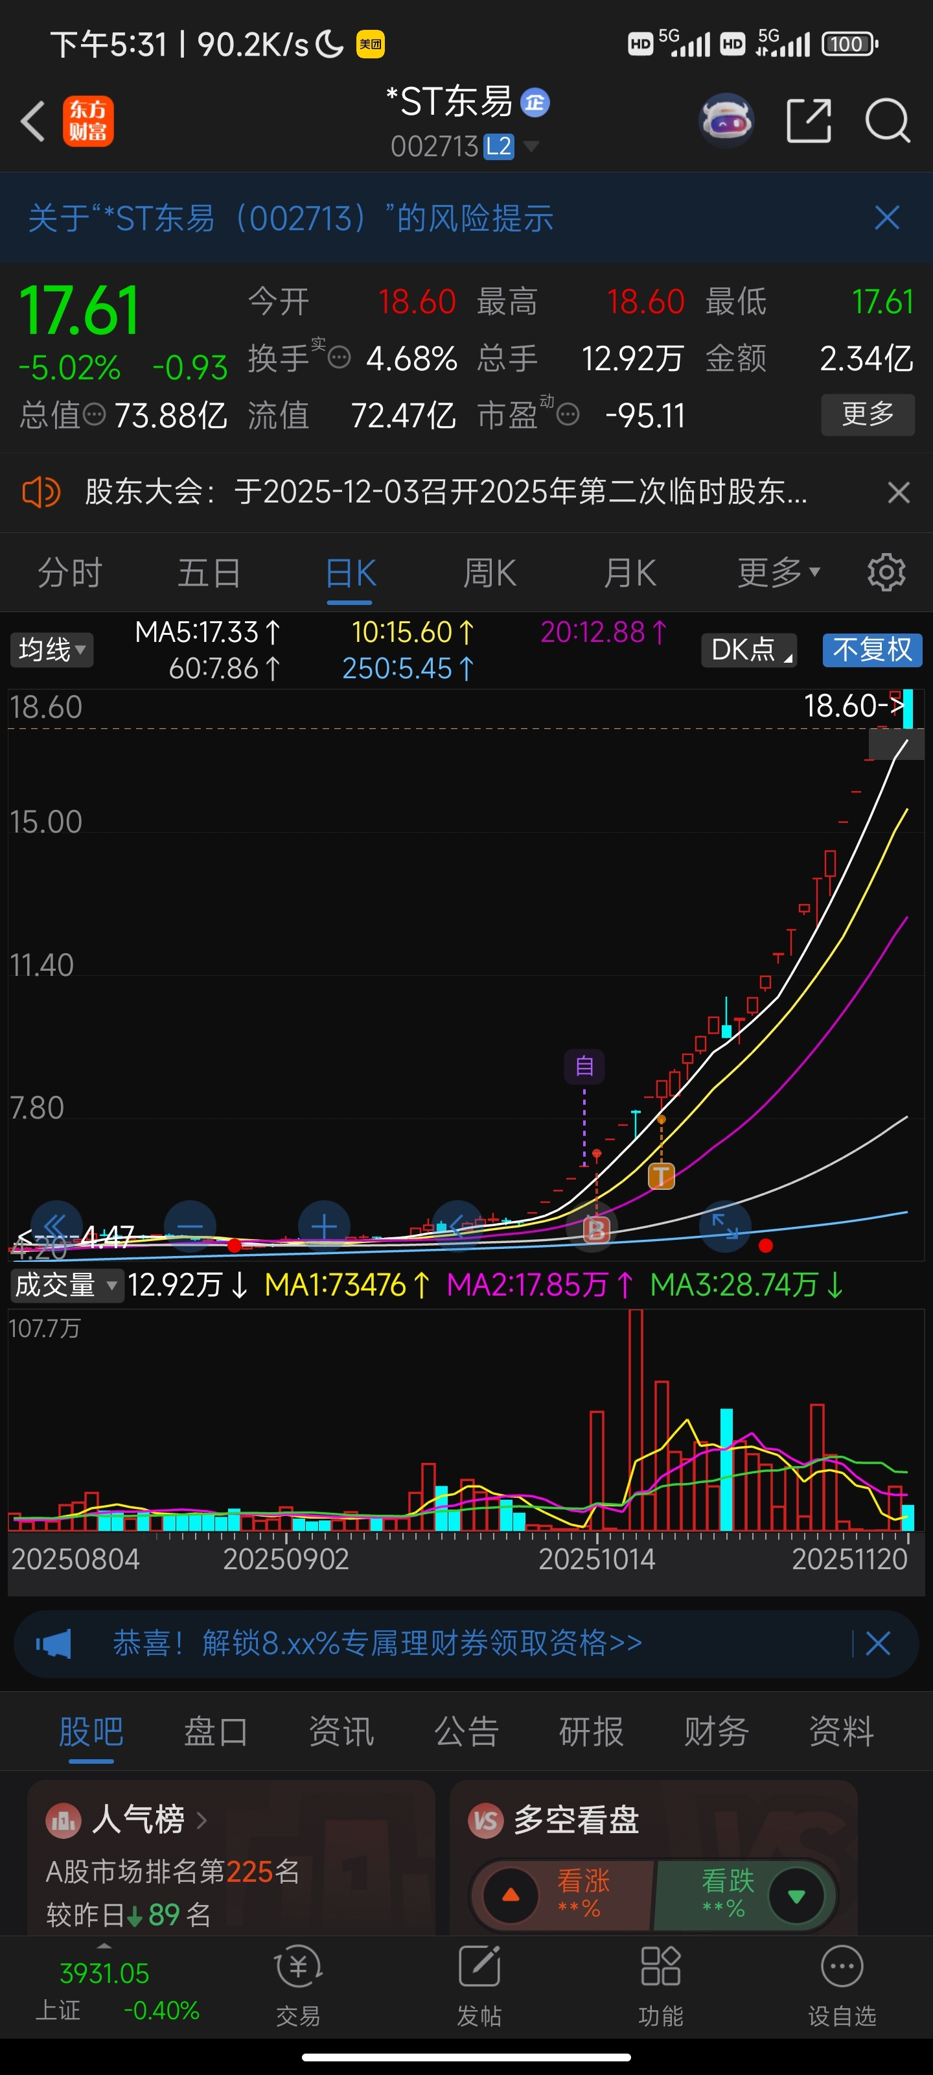This screenshot has width=933, height=2075.
Task: Tap the 上证 3931.05 index ticker
Action: 117,1991
